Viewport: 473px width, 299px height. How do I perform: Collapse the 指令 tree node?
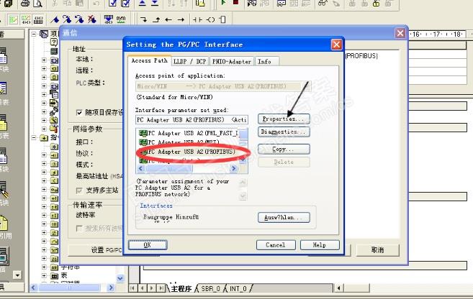34,138
